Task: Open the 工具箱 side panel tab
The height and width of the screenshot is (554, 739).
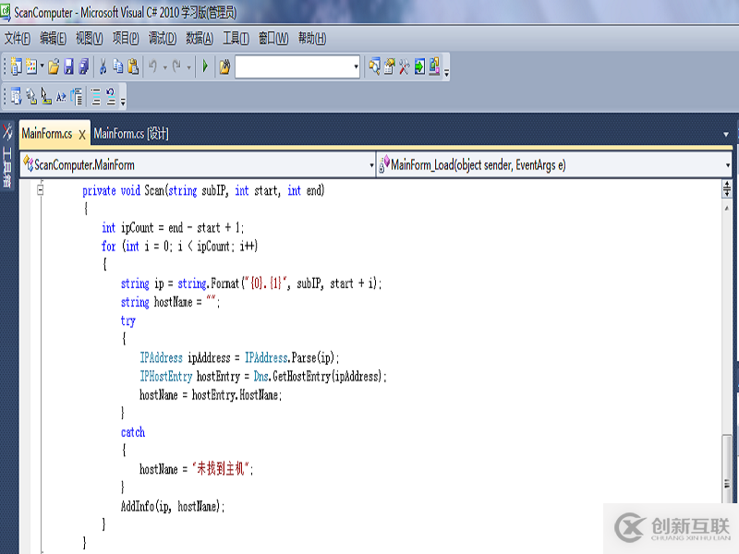Action: coord(7,157)
